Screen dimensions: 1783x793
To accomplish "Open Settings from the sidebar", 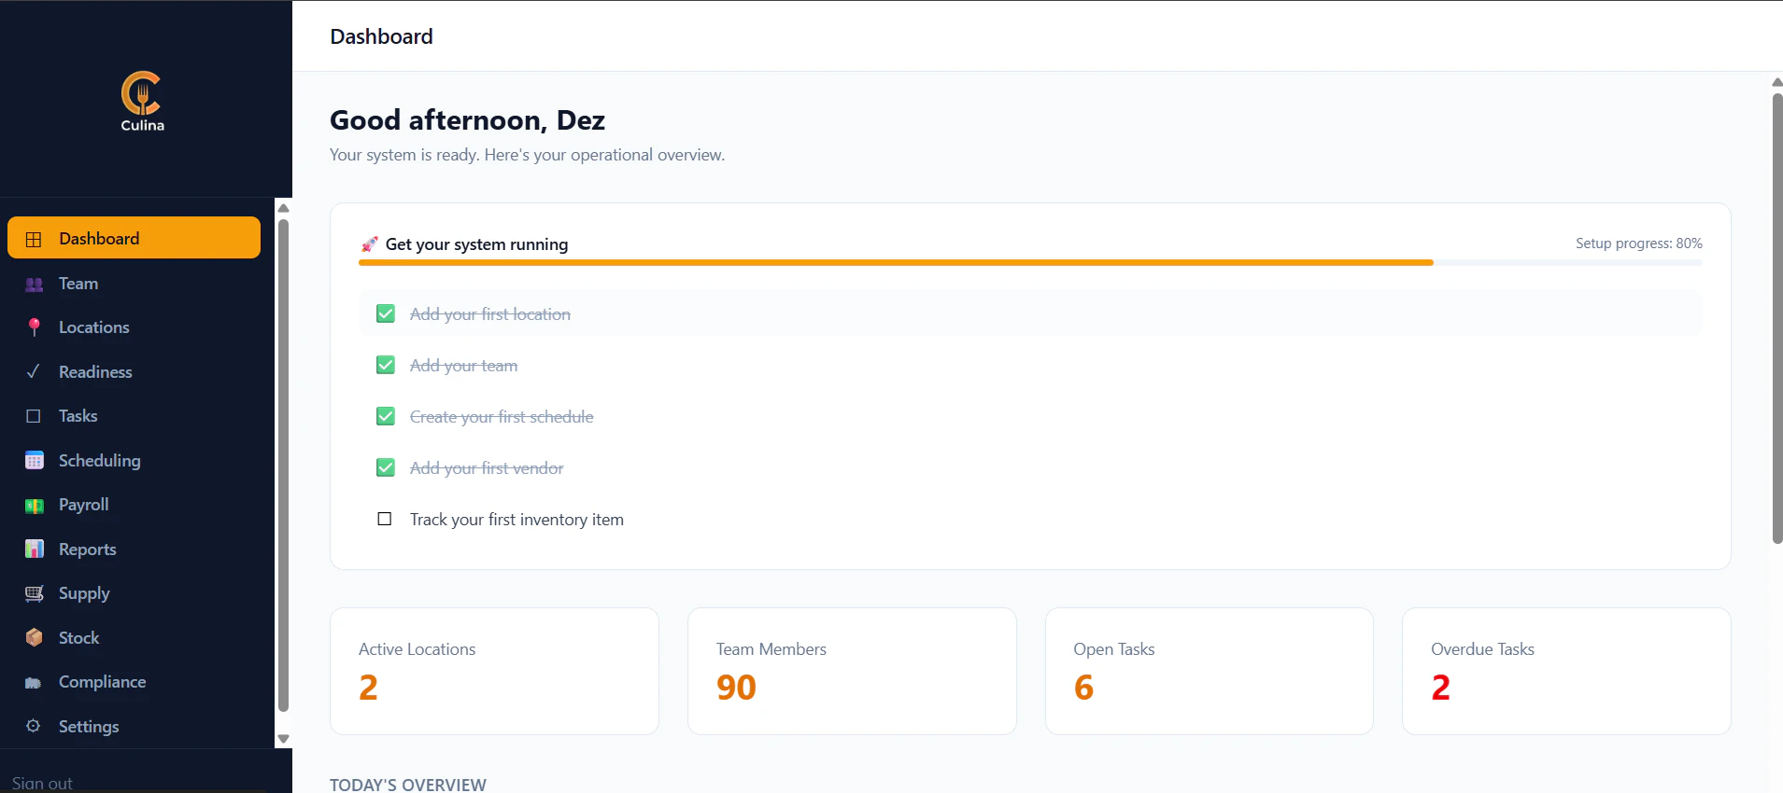I will [134, 726].
